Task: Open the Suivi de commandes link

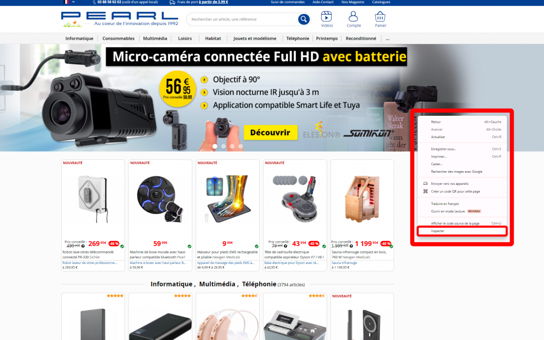Action: [287, 2]
